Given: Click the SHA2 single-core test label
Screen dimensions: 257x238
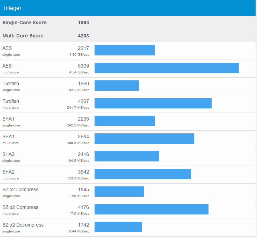Looking at the screenshot, I should [9, 154].
